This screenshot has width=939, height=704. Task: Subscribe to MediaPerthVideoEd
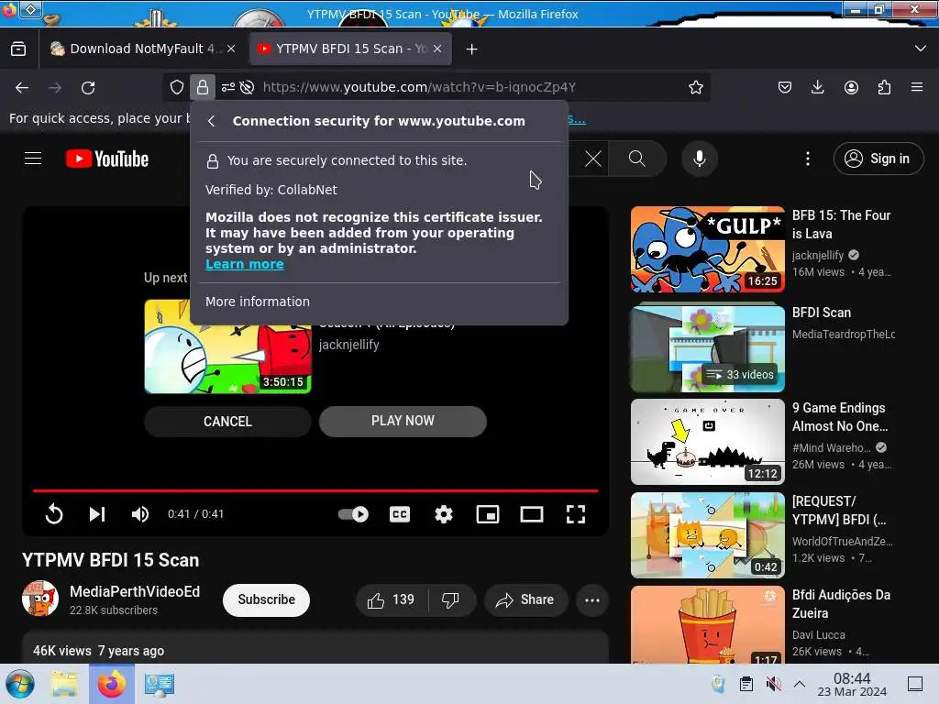pos(266,599)
